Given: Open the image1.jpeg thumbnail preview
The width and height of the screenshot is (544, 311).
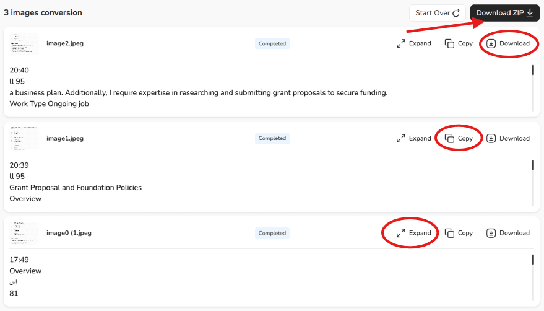Looking at the screenshot, I should (24, 138).
